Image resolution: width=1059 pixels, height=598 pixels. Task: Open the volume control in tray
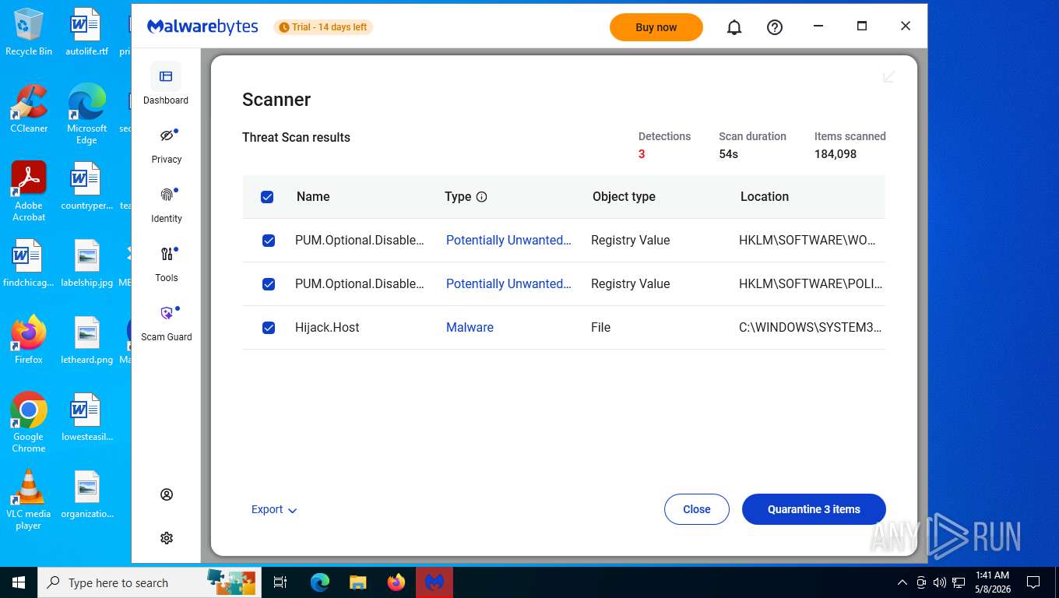tap(940, 582)
